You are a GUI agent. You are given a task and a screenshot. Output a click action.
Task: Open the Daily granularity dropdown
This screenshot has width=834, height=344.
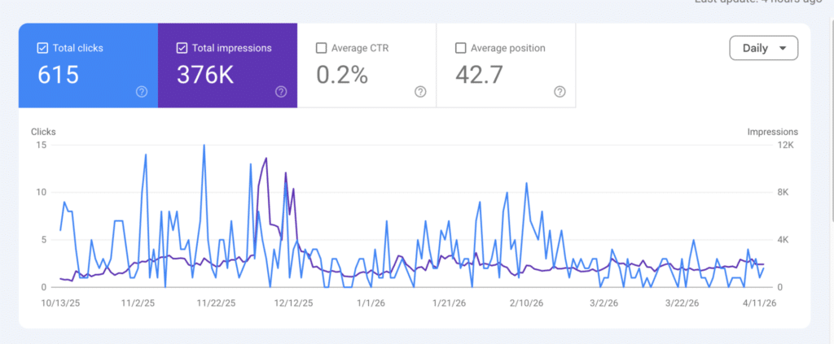(x=763, y=48)
